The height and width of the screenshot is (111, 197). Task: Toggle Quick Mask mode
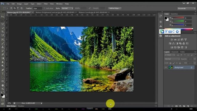2,100
